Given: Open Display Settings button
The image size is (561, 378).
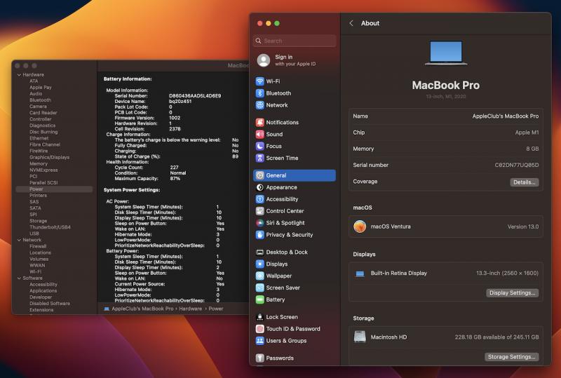Looking at the screenshot, I should click(512, 293).
